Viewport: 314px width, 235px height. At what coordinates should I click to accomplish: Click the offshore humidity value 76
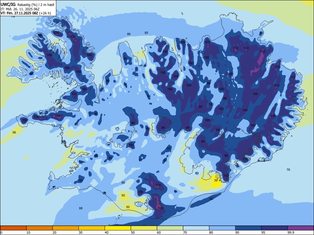(x=288, y=170)
